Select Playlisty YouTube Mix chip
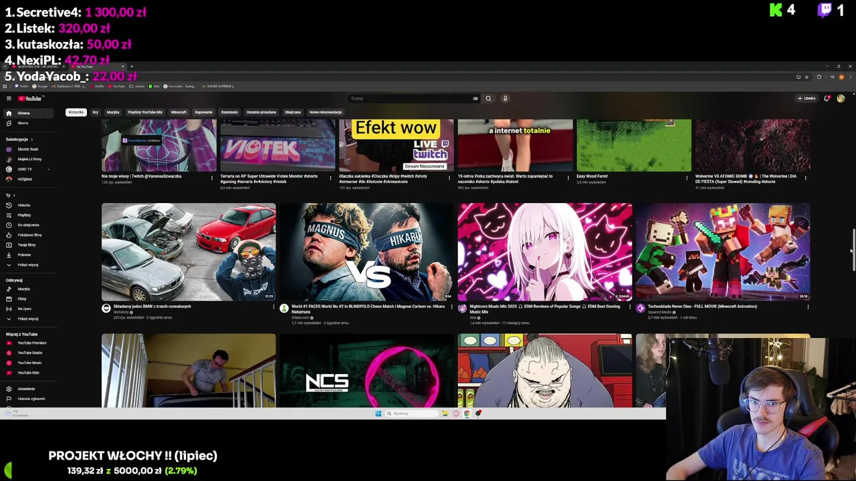Image resolution: width=856 pixels, height=481 pixels. click(x=145, y=112)
